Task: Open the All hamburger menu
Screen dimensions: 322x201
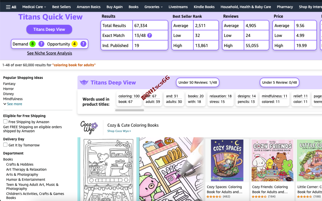Action: coord(11,7)
